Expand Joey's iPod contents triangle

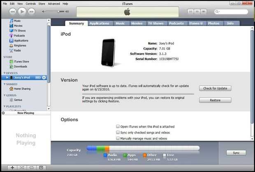tap(7, 78)
